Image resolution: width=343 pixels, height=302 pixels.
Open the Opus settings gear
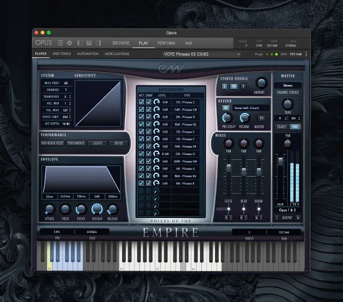point(70,43)
